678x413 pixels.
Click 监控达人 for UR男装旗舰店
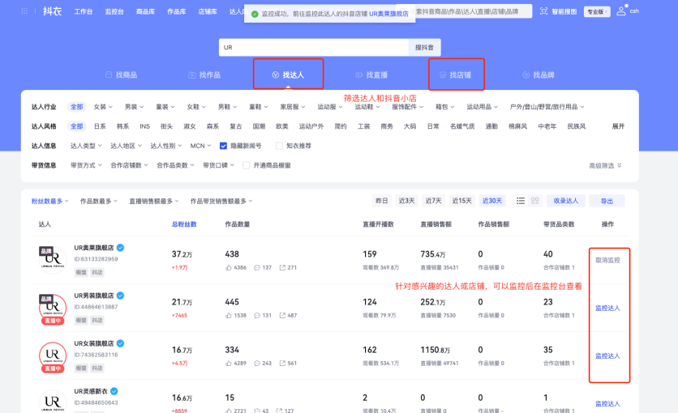(607, 309)
